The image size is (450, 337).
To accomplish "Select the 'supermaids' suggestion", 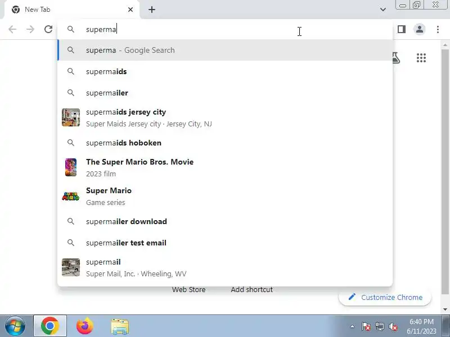I will pos(225,72).
